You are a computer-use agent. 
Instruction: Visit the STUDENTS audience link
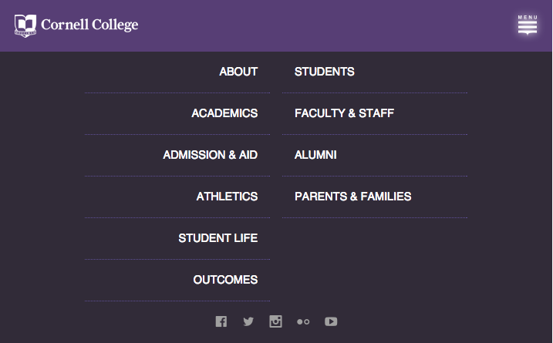[325, 72]
